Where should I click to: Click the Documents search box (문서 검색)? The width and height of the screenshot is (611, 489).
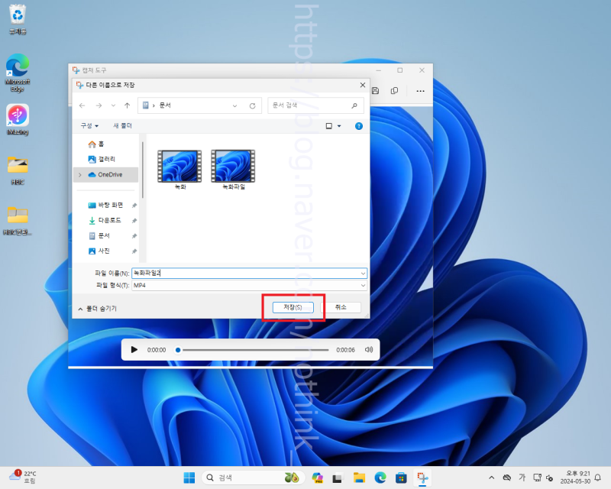click(315, 105)
